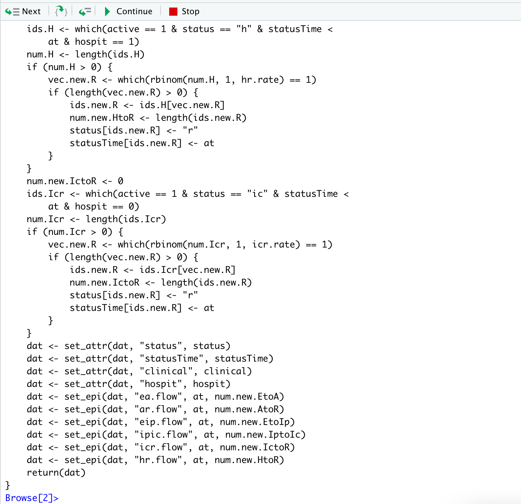
Task: Click the set_epi line for "eip.flow"
Action: pos(161,422)
